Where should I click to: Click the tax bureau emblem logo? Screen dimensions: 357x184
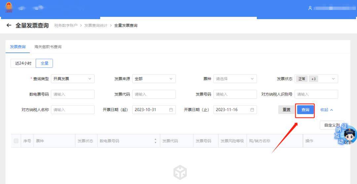click(9, 7)
